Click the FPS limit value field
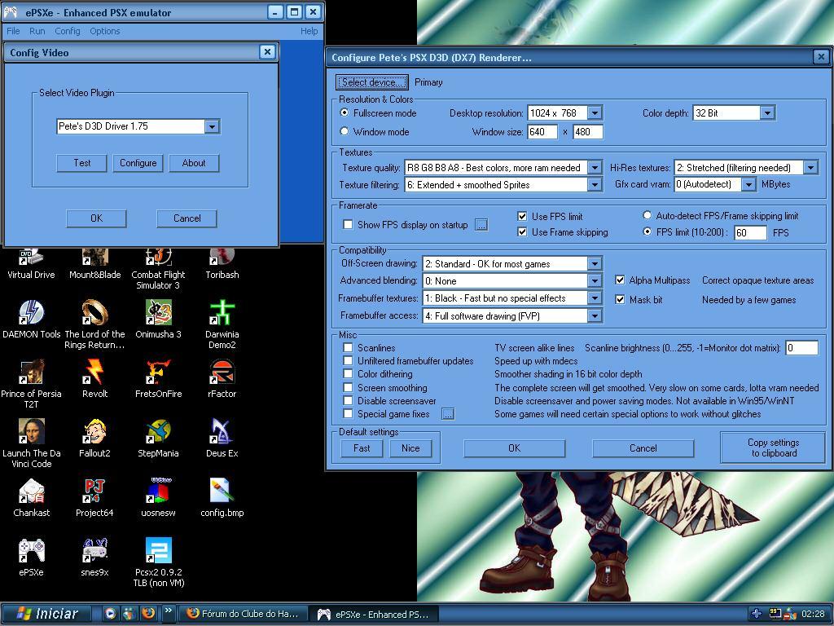Image resolution: width=834 pixels, height=626 pixels. point(750,232)
